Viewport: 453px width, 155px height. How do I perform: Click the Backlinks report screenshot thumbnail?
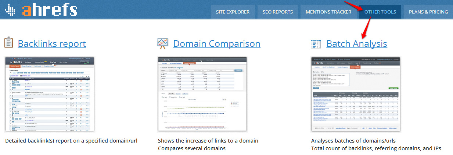coord(50,94)
